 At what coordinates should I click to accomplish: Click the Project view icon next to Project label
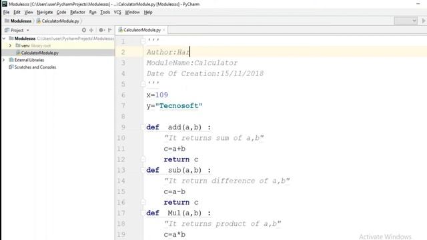coord(7,30)
